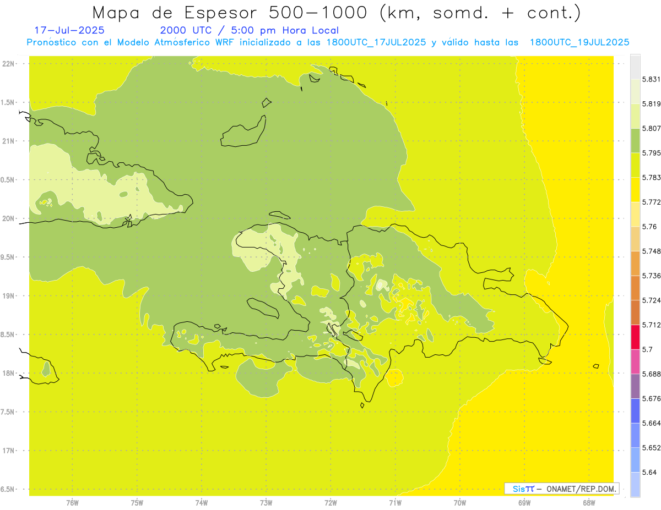This screenshot has width=661, height=510.
Task: Click the legend value 5.7
Action: [x=647, y=349]
